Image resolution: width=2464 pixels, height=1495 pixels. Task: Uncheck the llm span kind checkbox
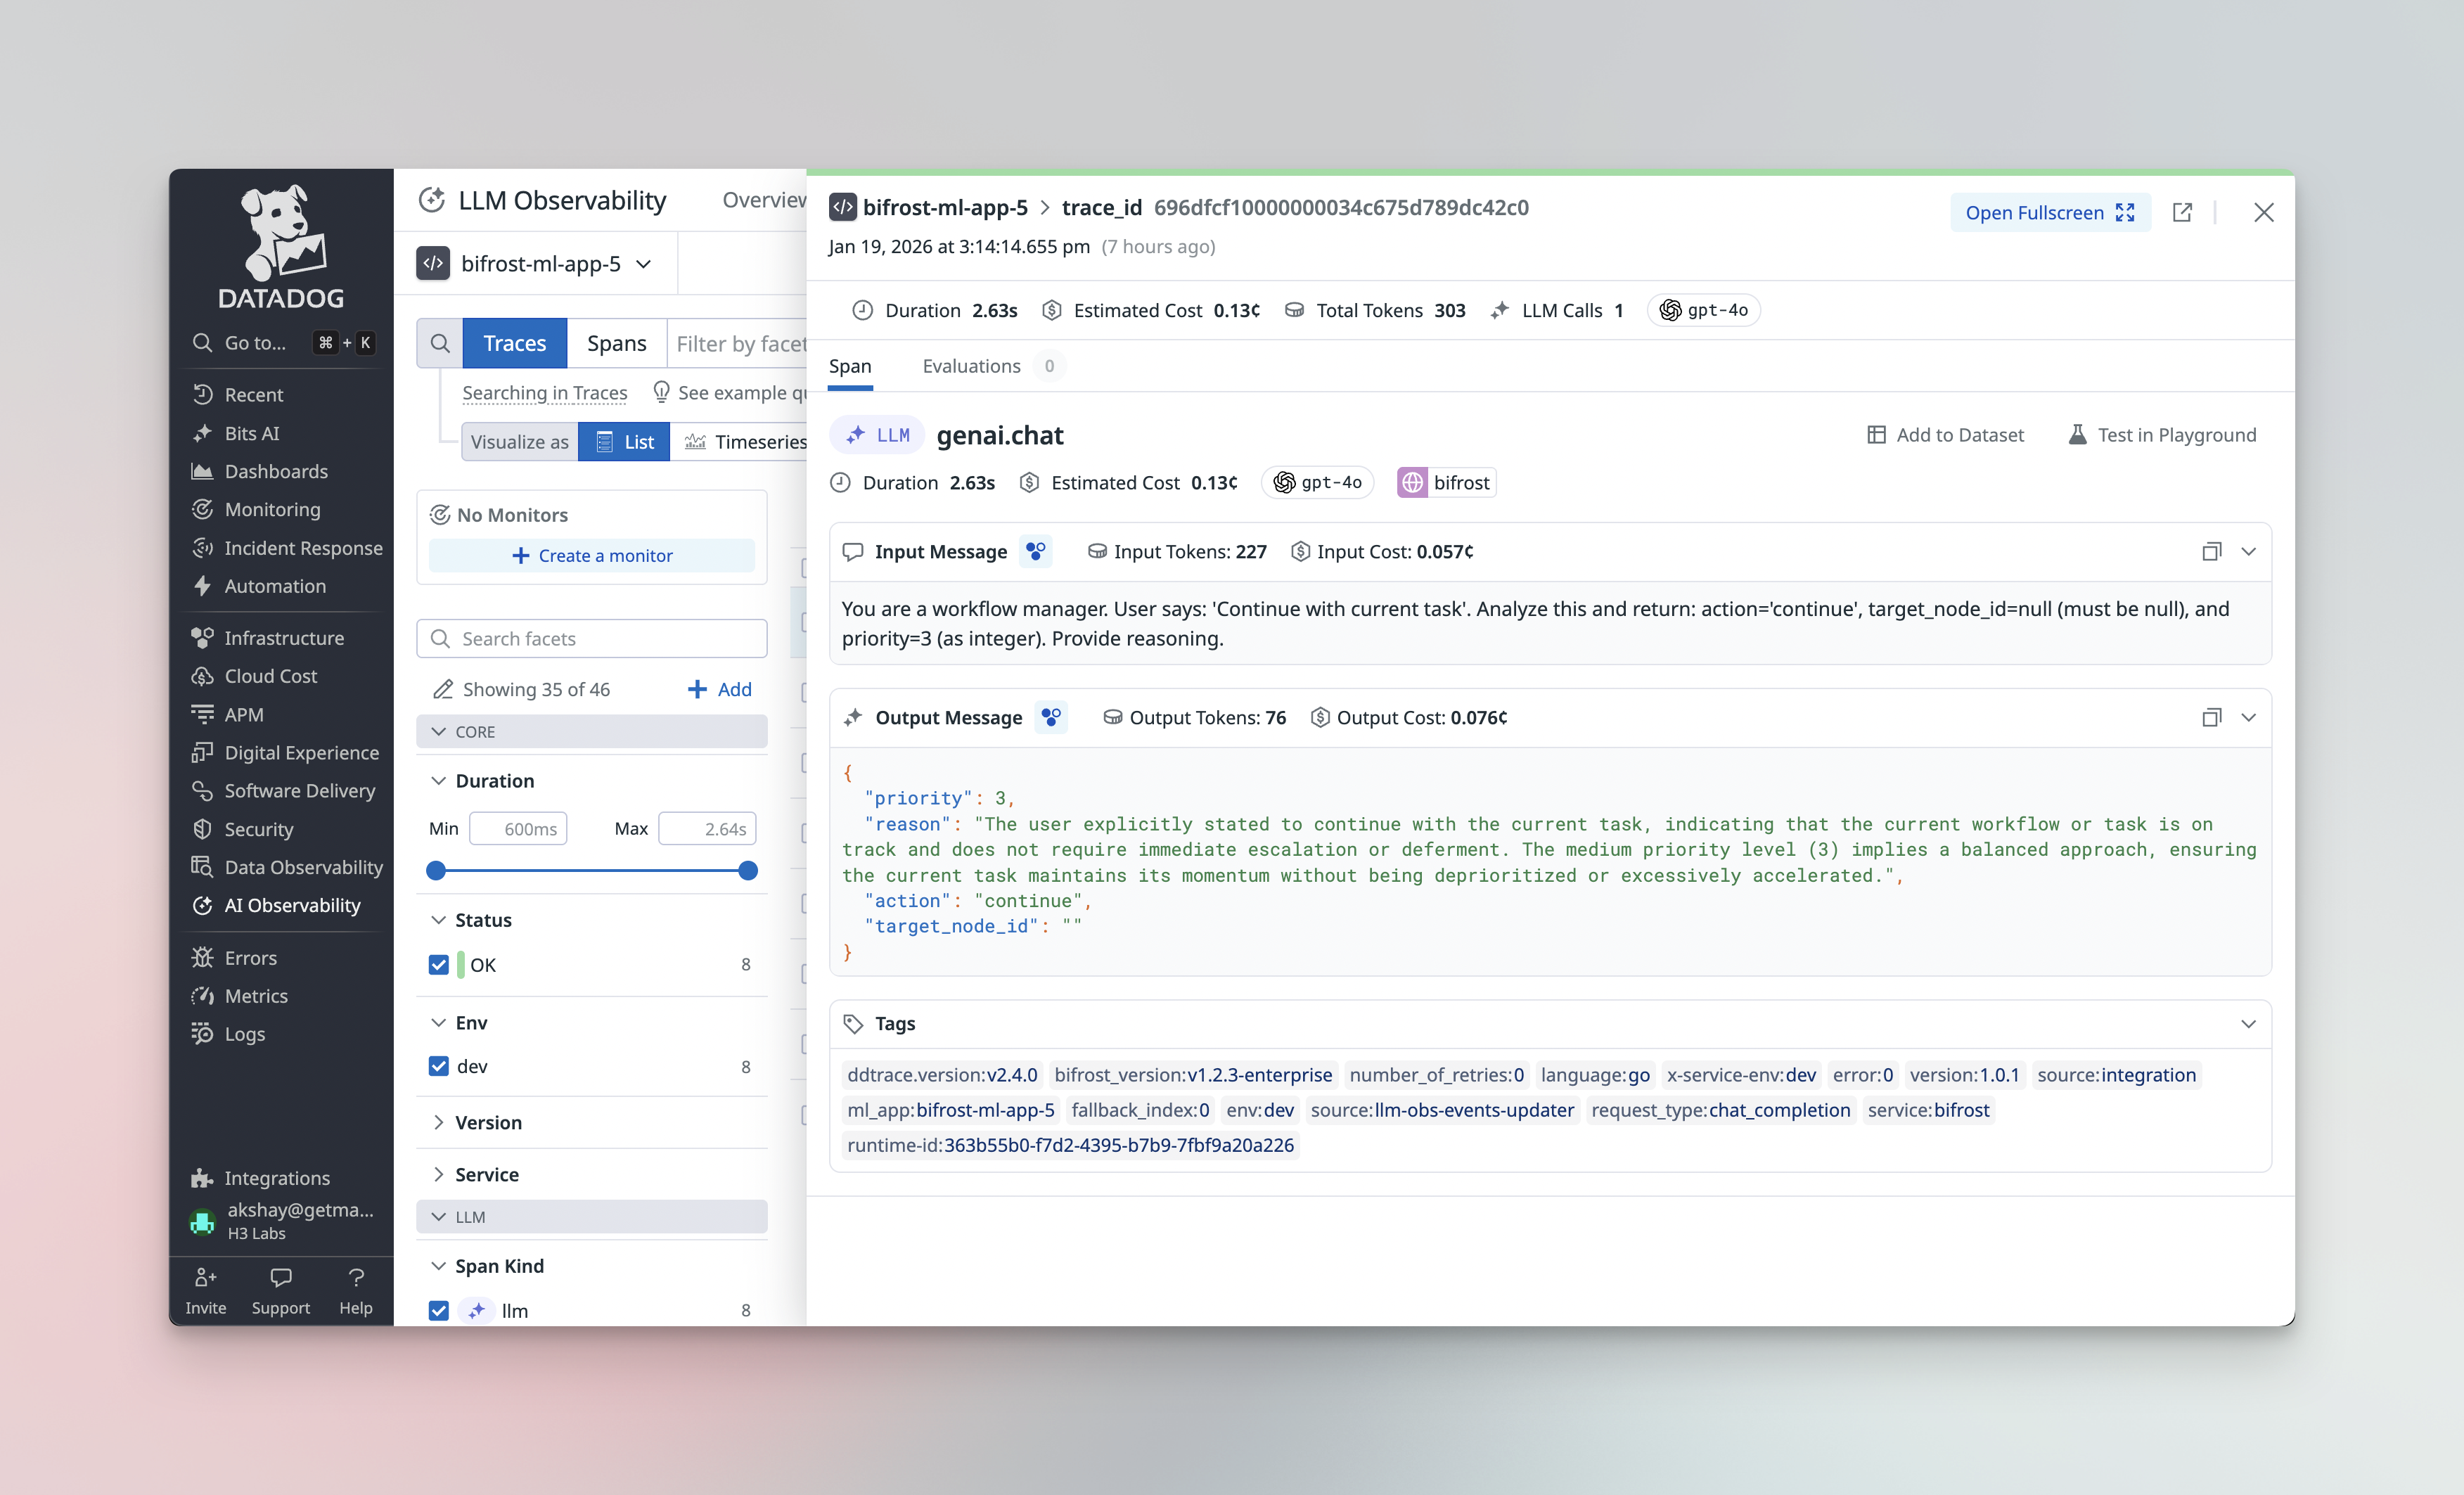tap(438, 1310)
